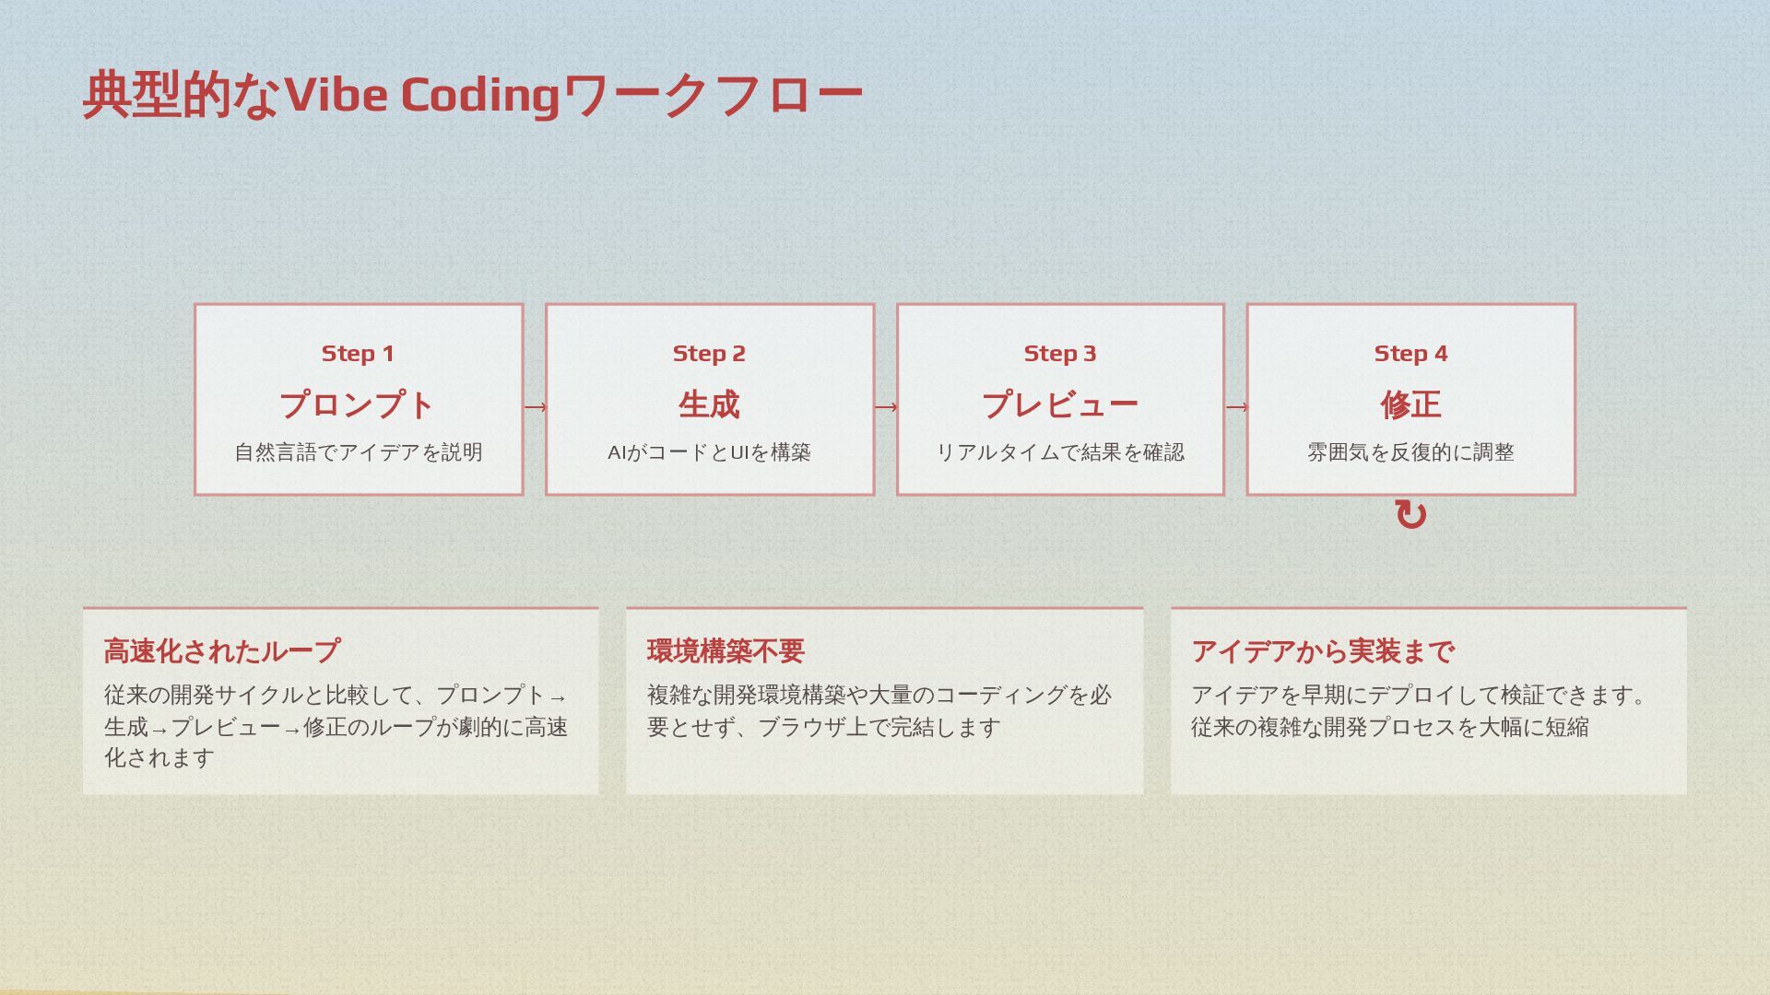Viewport: 1770px width, 995px height.
Task: Click the paragraph starting アイデアを早期にデプロイ
Action: tap(1417, 710)
